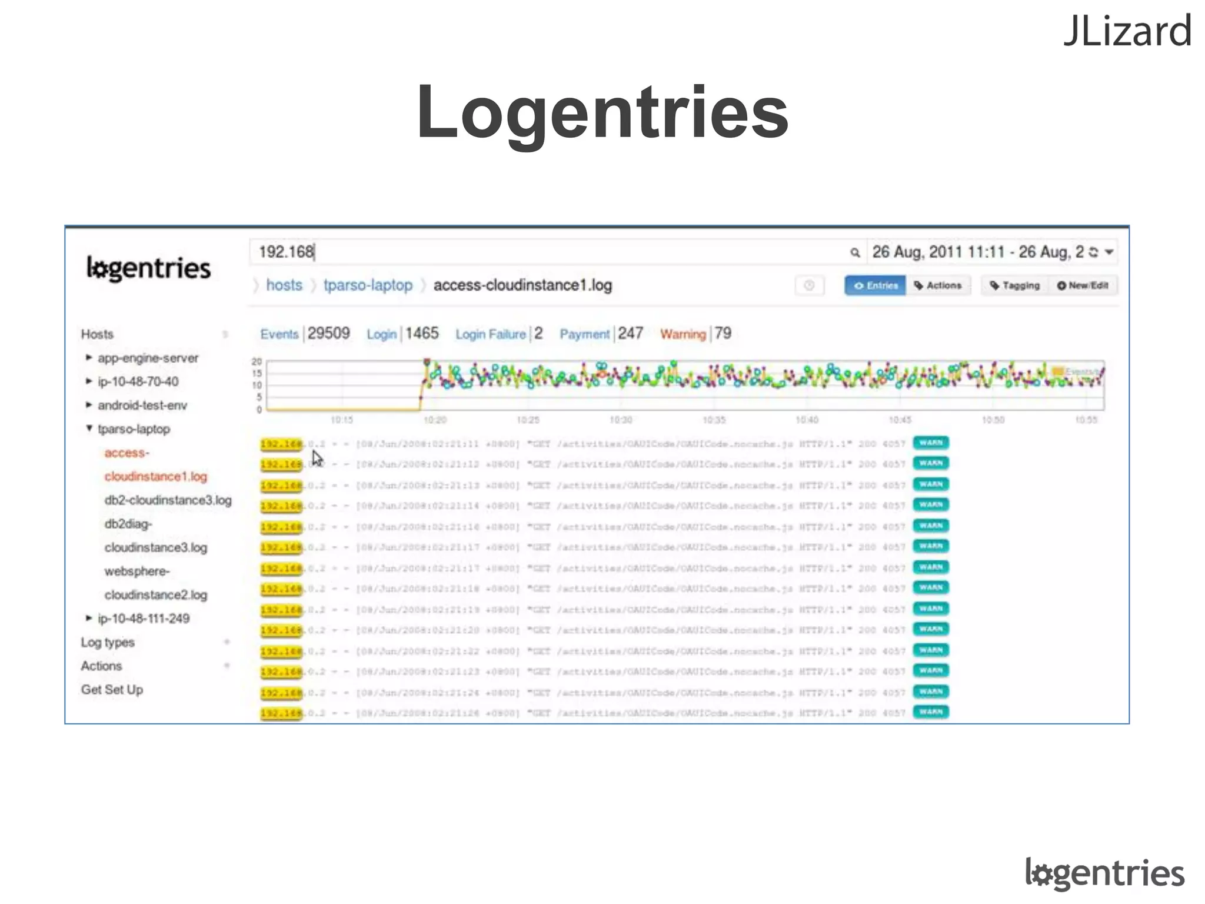
Task: Click the Actions section toggle icon
Action: point(227,666)
